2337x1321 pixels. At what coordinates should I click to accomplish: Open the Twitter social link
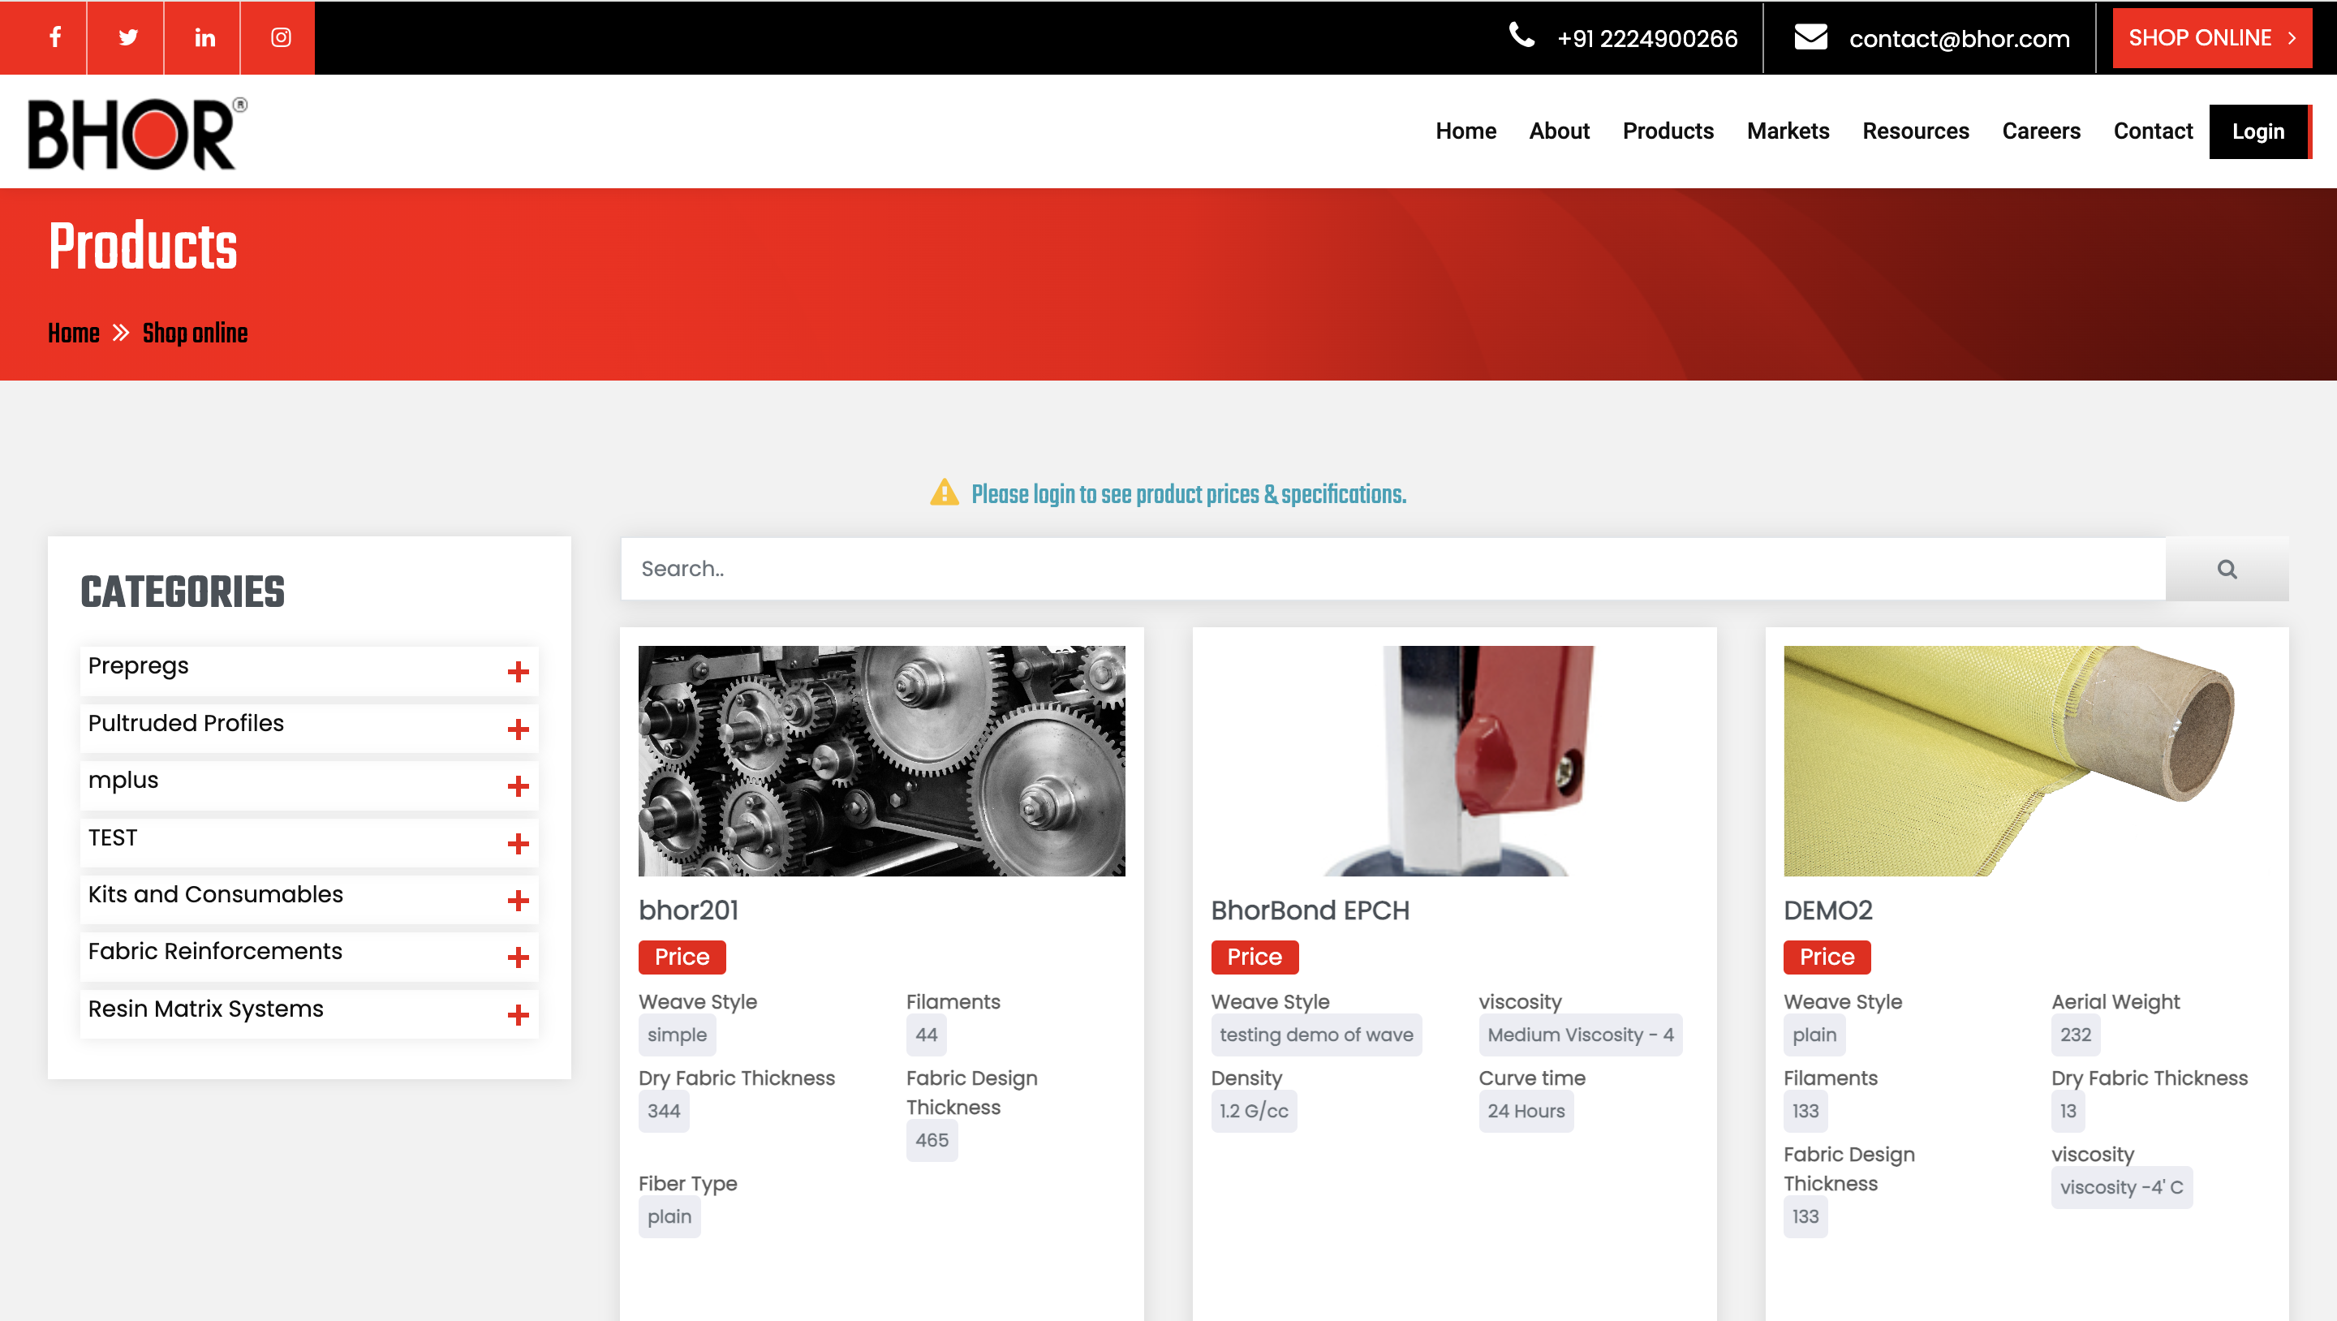[128, 37]
